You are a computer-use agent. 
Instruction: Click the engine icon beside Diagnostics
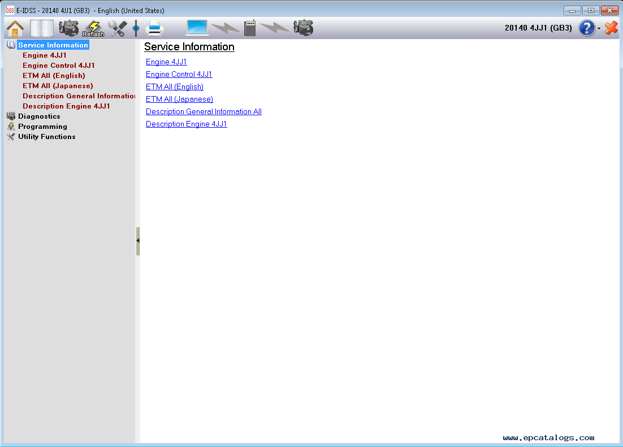point(11,116)
